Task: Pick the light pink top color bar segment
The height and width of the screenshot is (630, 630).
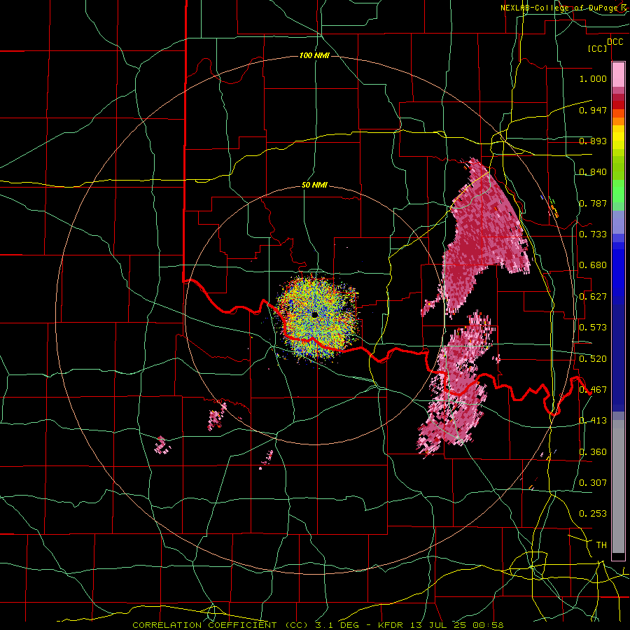Action: [x=618, y=74]
